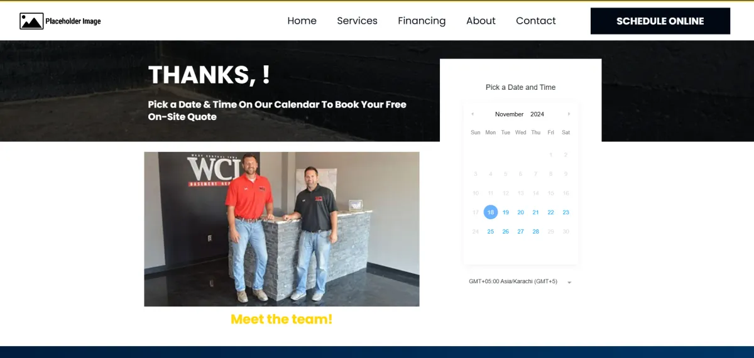Select Saturday the 23rd
This screenshot has height=358, width=754.
tap(566, 212)
